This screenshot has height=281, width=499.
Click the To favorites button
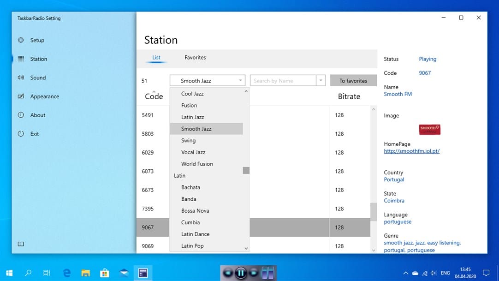coord(353,80)
